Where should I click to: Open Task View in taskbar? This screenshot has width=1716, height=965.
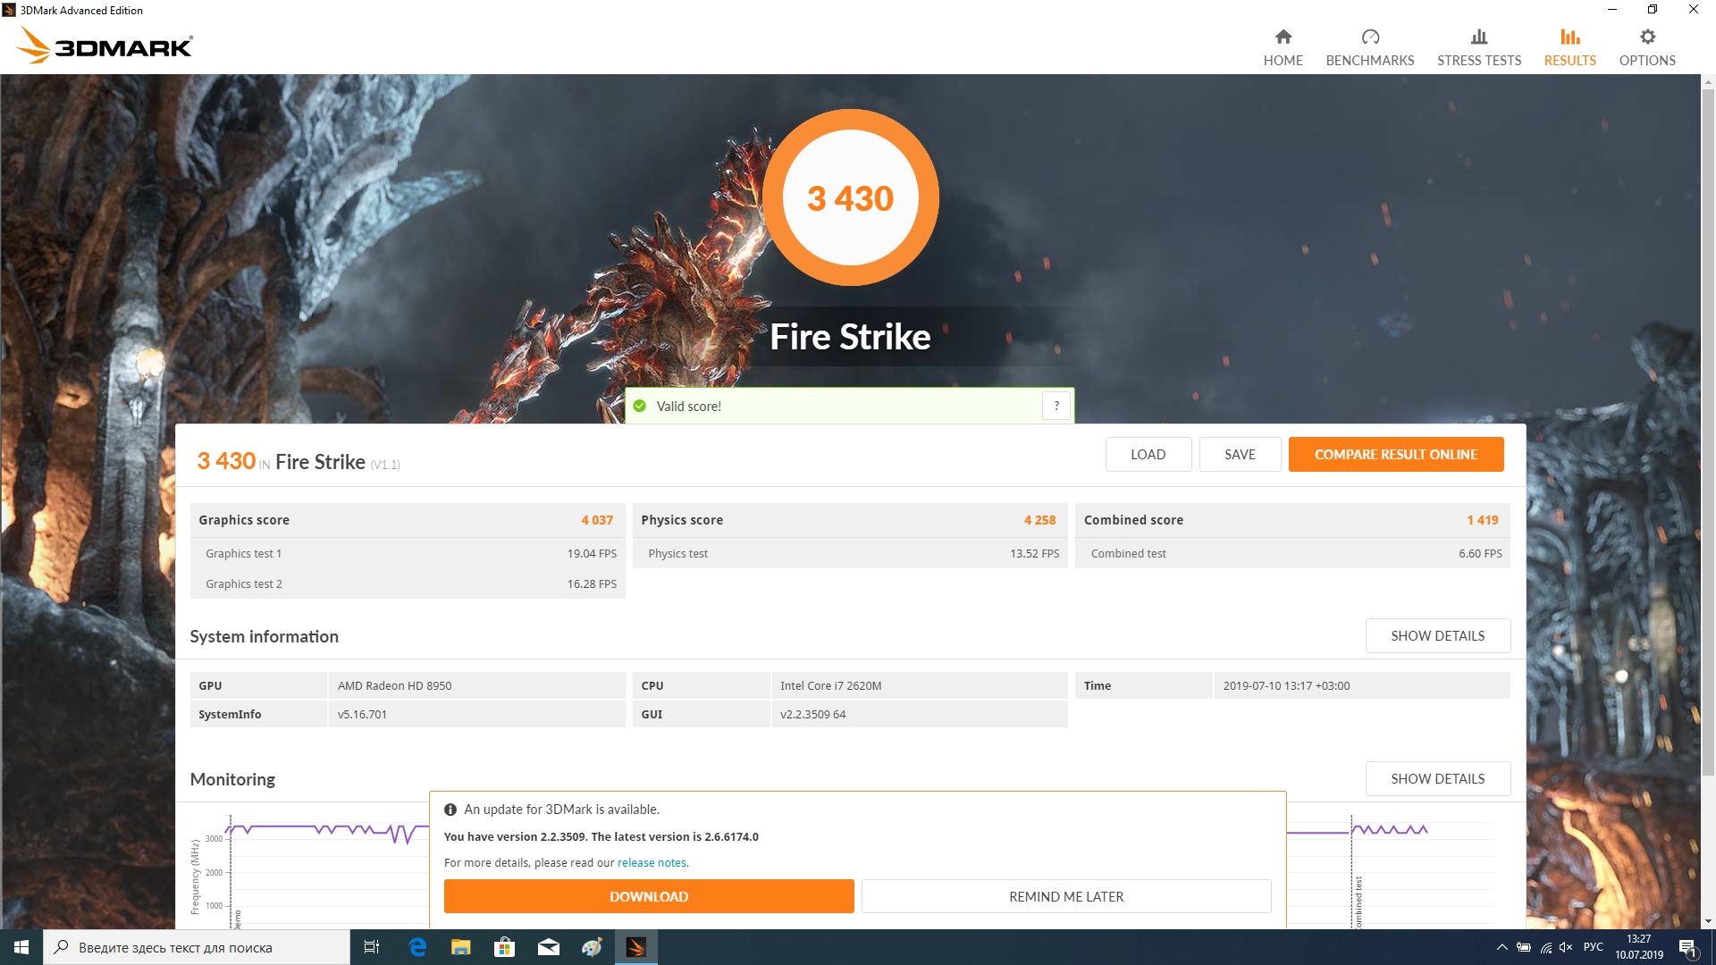pyautogui.click(x=372, y=947)
